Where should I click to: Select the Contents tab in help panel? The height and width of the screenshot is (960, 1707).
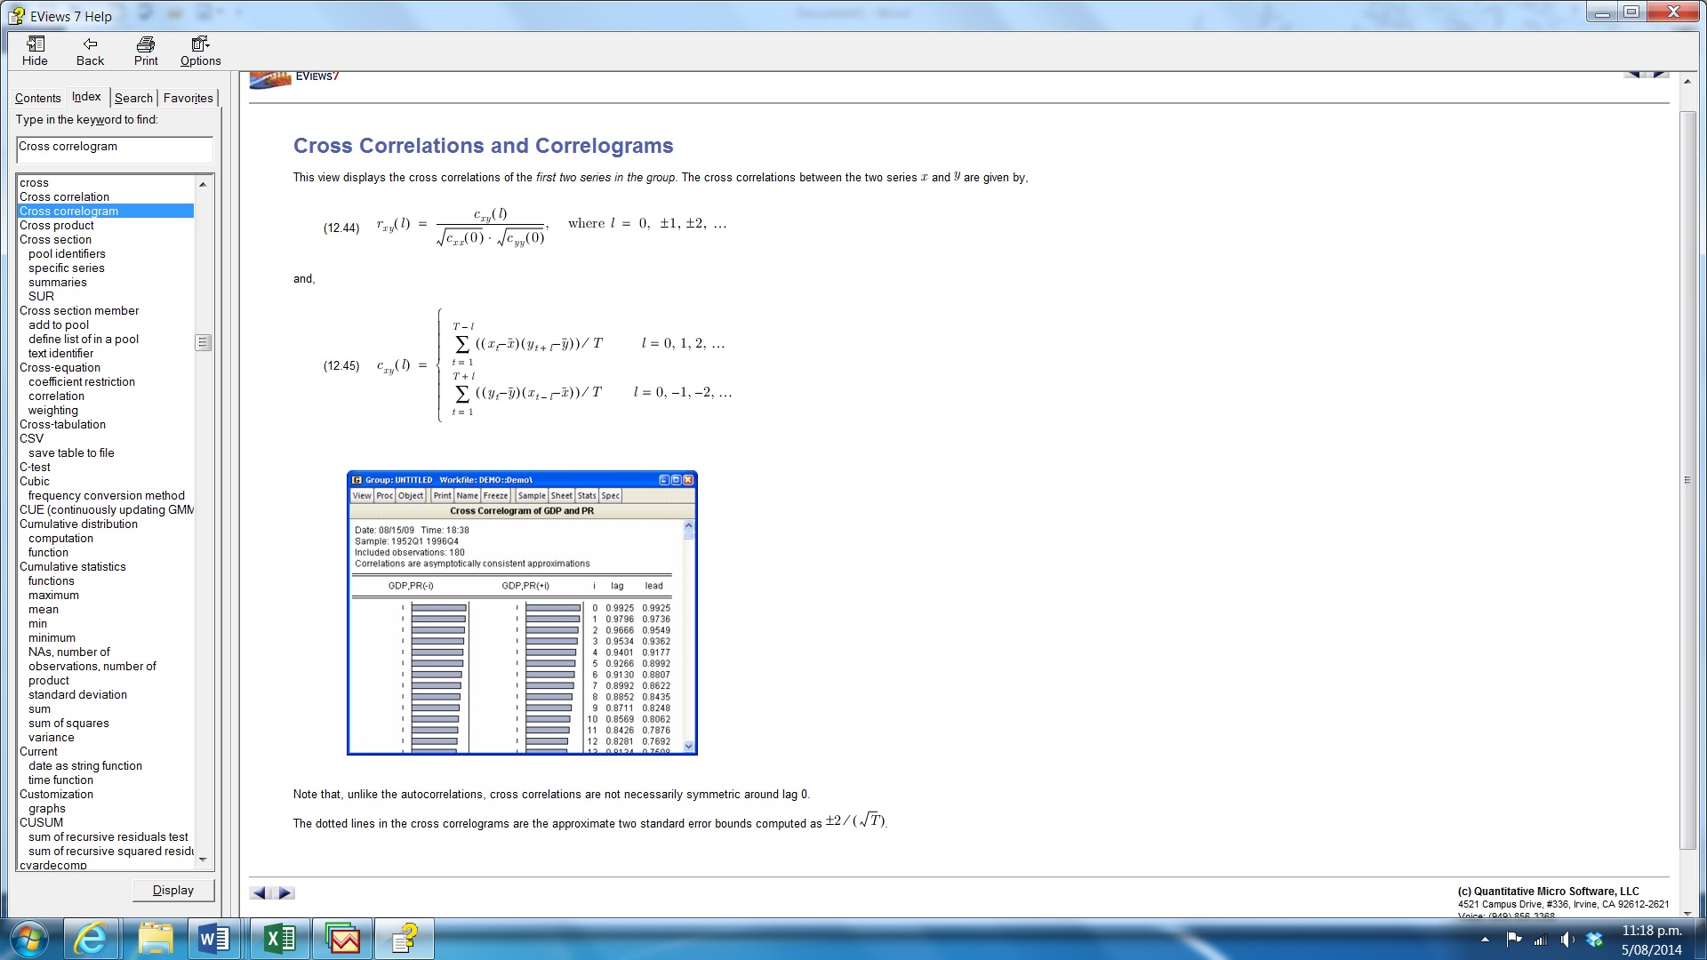click(x=37, y=97)
